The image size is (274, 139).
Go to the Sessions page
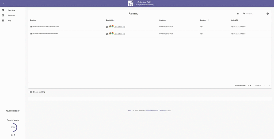pos(11,16)
